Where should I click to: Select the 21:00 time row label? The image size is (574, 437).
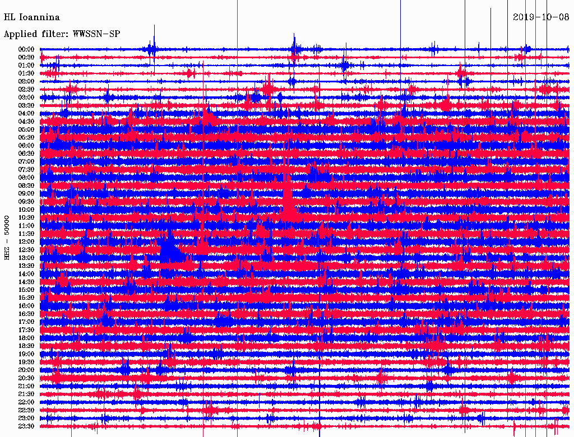pyautogui.click(x=26, y=386)
